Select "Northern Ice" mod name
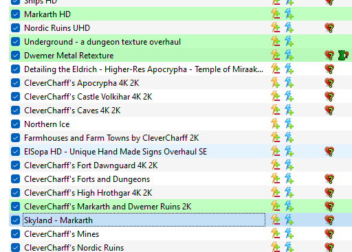Viewport: 352px width, 252px height. pos(47,124)
